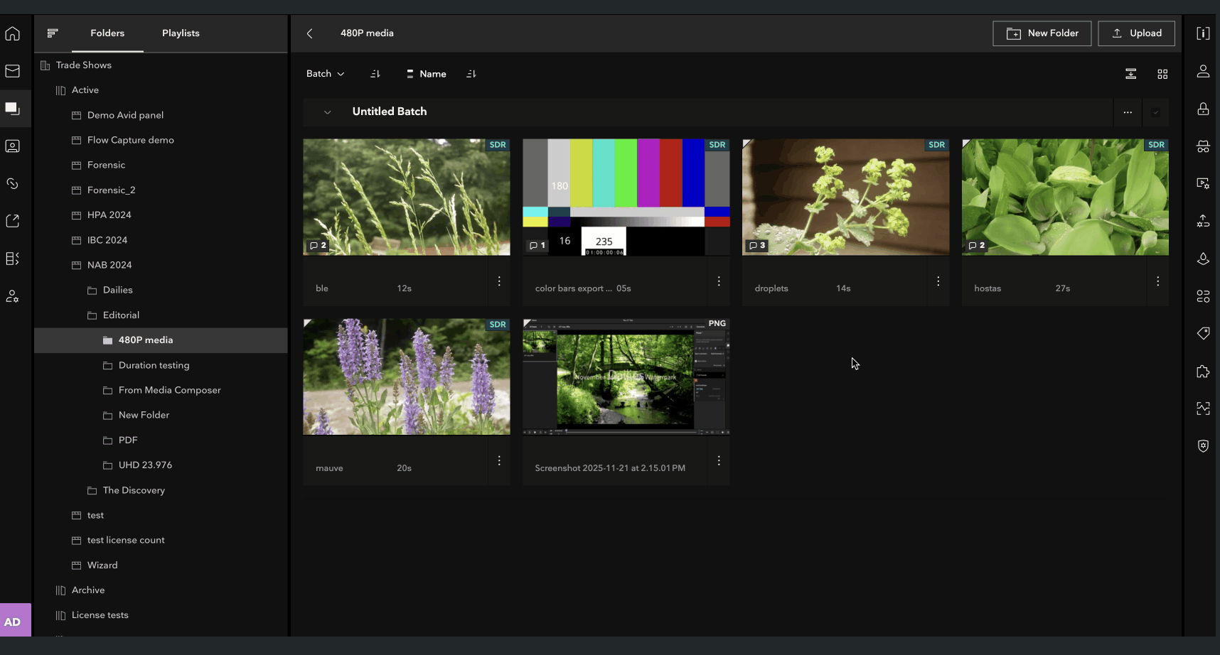Open the Untitled Batch three-dot menu
The image size is (1220, 655).
click(1128, 112)
